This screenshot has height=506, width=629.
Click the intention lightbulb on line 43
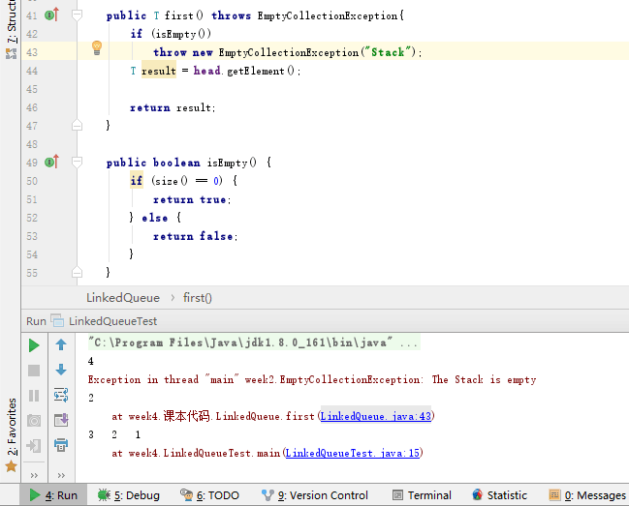tap(97, 48)
